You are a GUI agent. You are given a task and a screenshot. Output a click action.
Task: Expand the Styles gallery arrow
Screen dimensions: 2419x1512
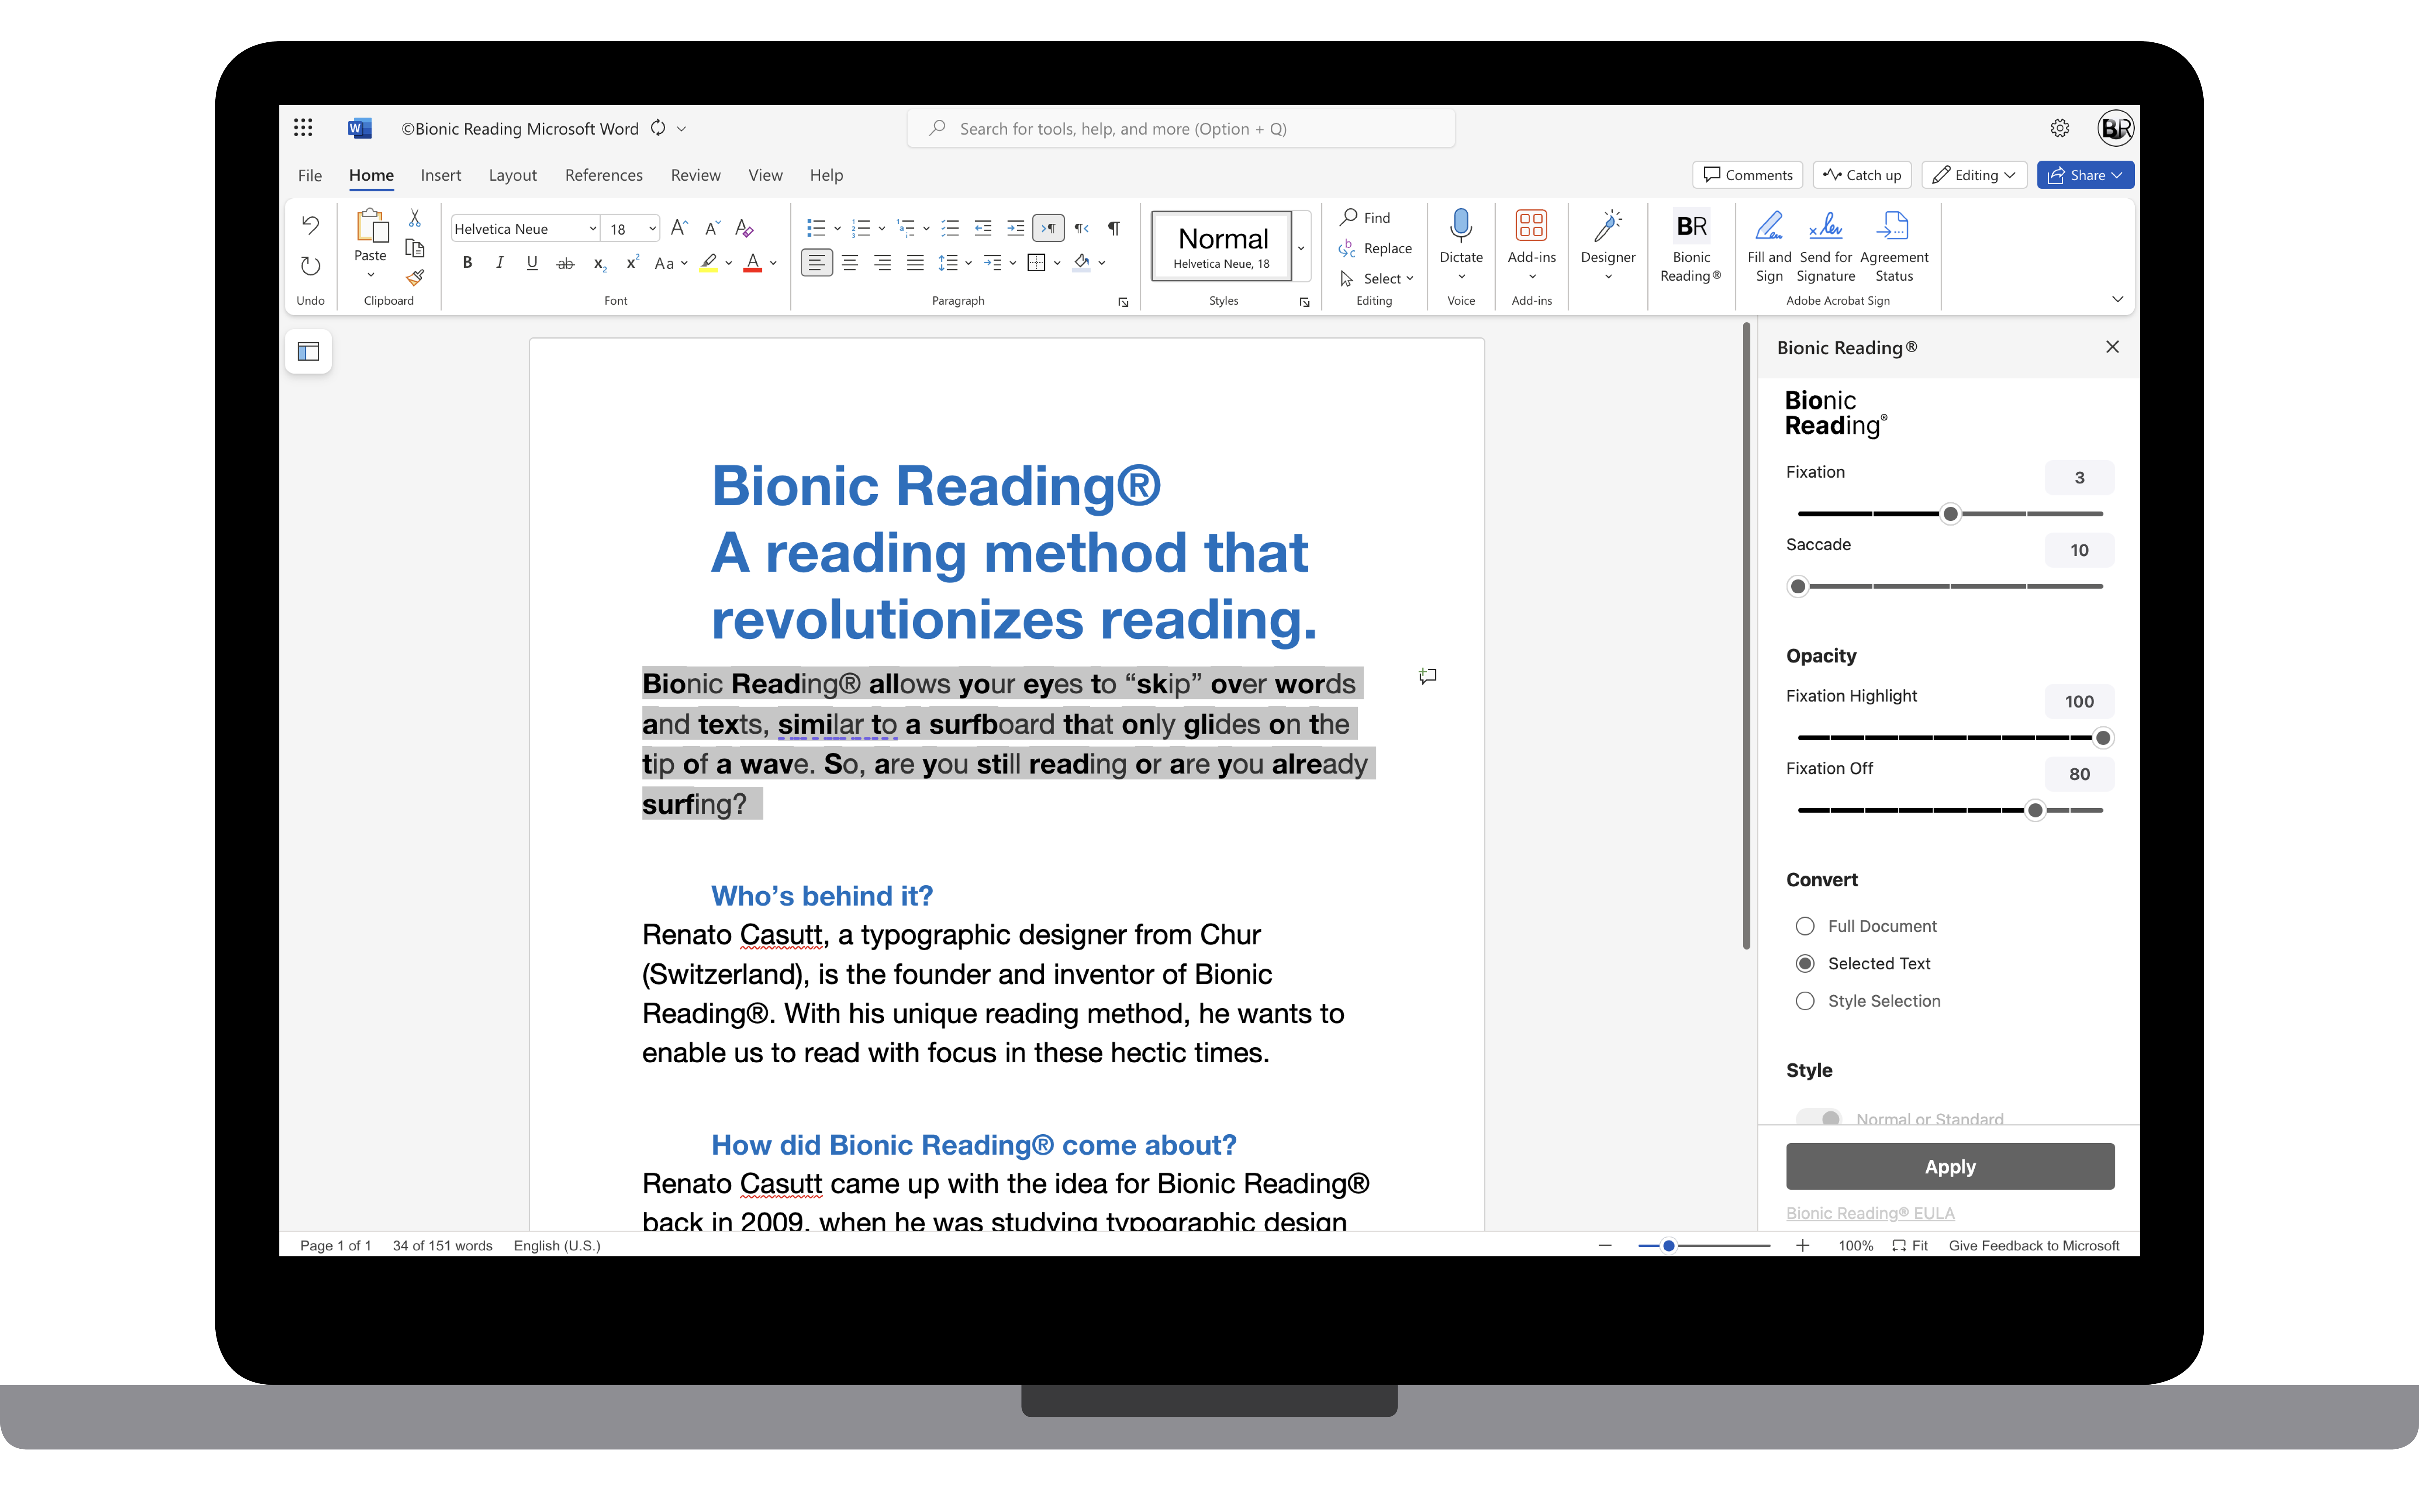pyautogui.click(x=1301, y=247)
